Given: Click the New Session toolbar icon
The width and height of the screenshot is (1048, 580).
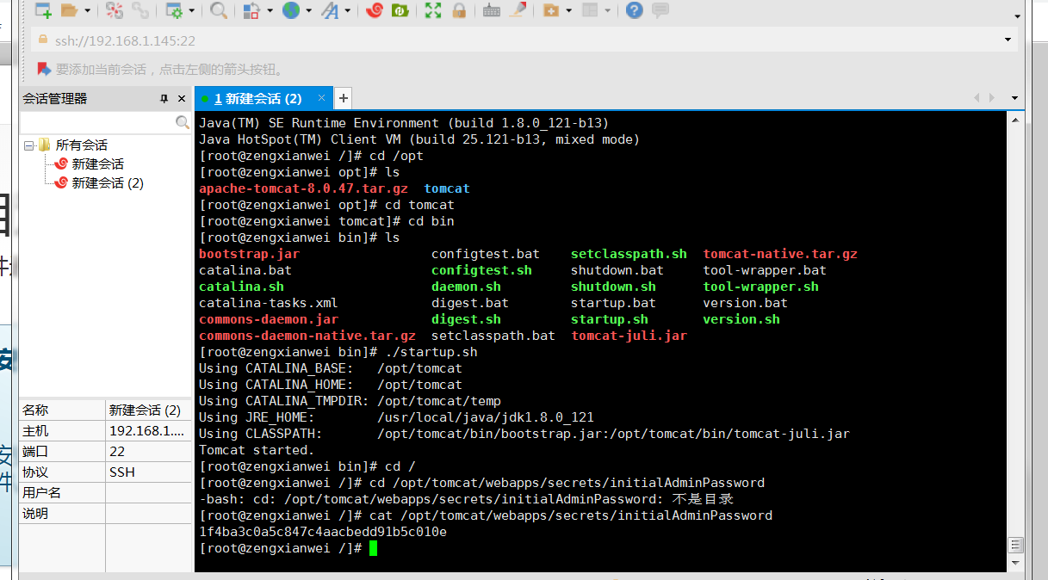Looking at the screenshot, I should point(42,10).
